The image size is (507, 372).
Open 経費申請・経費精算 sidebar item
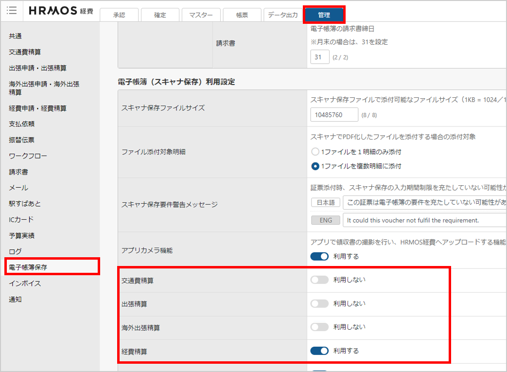(x=38, y=108)
